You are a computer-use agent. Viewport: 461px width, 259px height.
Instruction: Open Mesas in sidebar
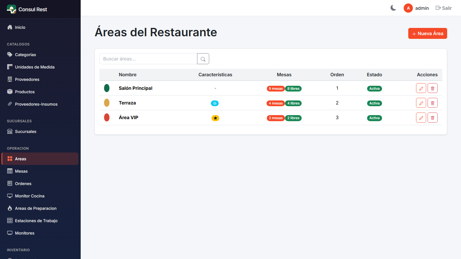point(40,171)
